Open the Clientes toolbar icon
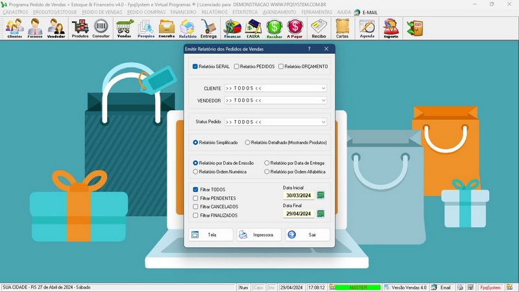519x292 pixels. 14,29
